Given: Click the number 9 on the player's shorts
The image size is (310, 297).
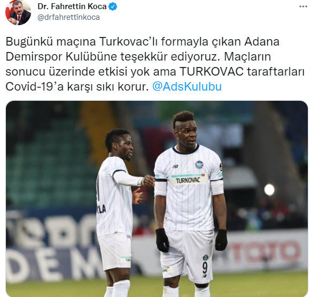Looking at the screenshot, I should (205, 267).
